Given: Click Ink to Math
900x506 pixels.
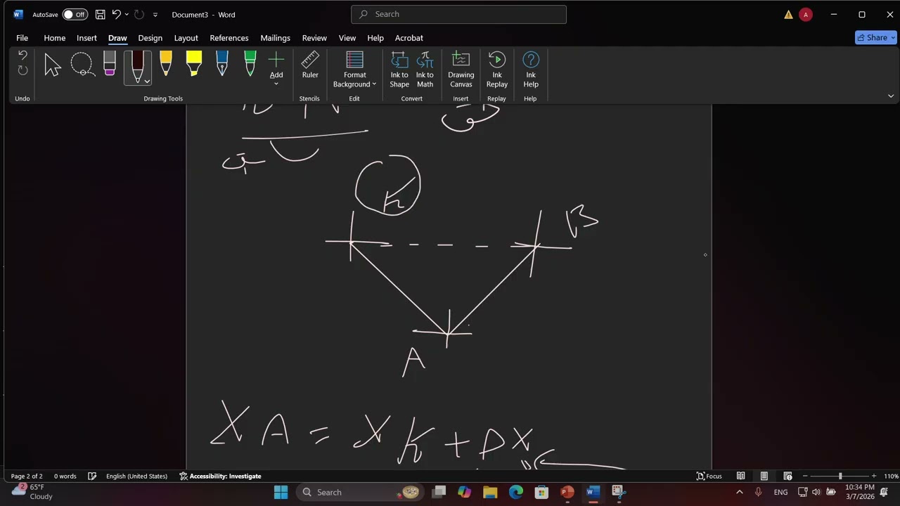Looking at the screenshot, I should click(x=425, y=70).
